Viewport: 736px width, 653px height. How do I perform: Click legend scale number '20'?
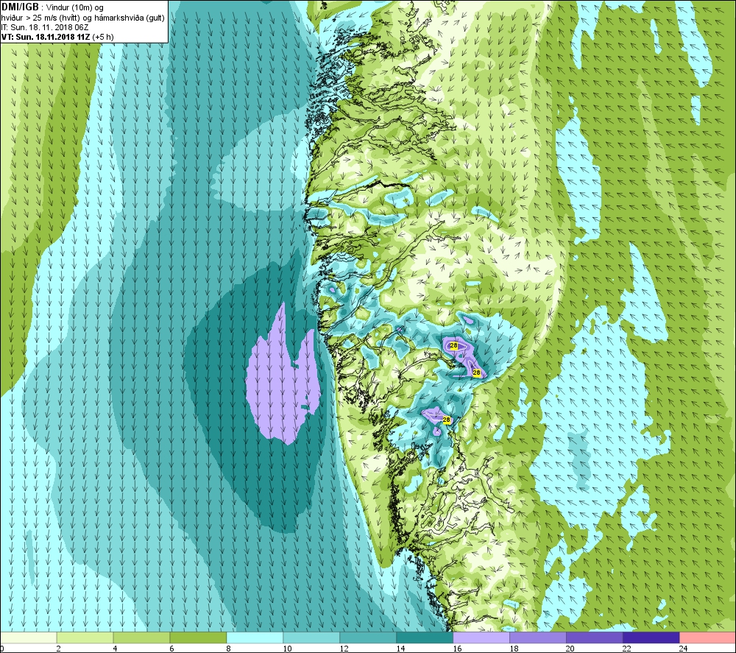[x=570, y=649]
